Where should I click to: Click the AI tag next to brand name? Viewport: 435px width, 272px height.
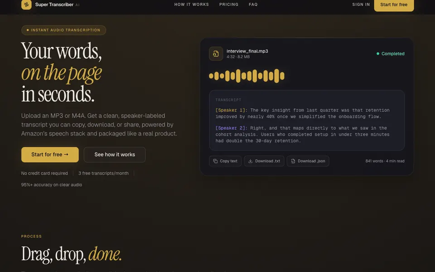click(x=77, y=5)
